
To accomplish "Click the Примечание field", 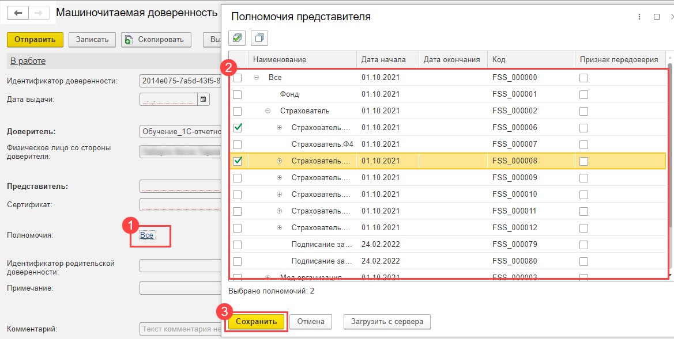I will coord(180,288).
